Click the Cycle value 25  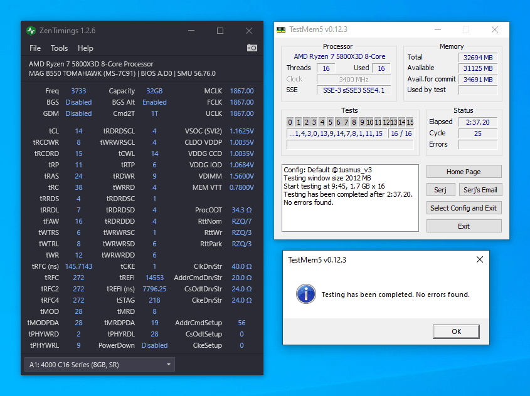[477, 133]
